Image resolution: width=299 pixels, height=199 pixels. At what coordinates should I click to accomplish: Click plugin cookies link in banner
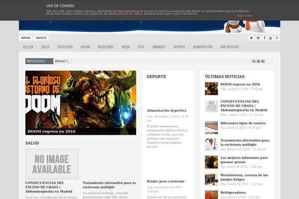pos(245,16)
